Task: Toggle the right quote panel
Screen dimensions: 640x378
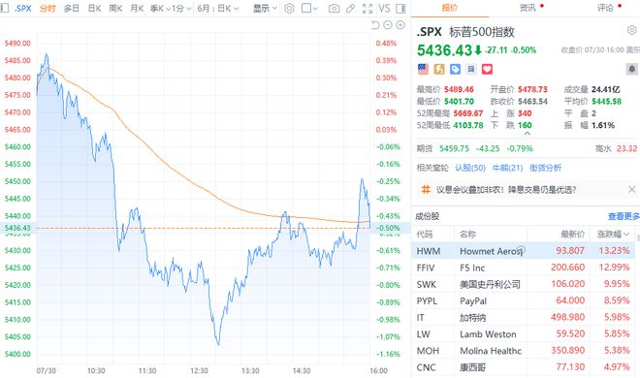Action: pyautogui.click(x=400, y=8)
